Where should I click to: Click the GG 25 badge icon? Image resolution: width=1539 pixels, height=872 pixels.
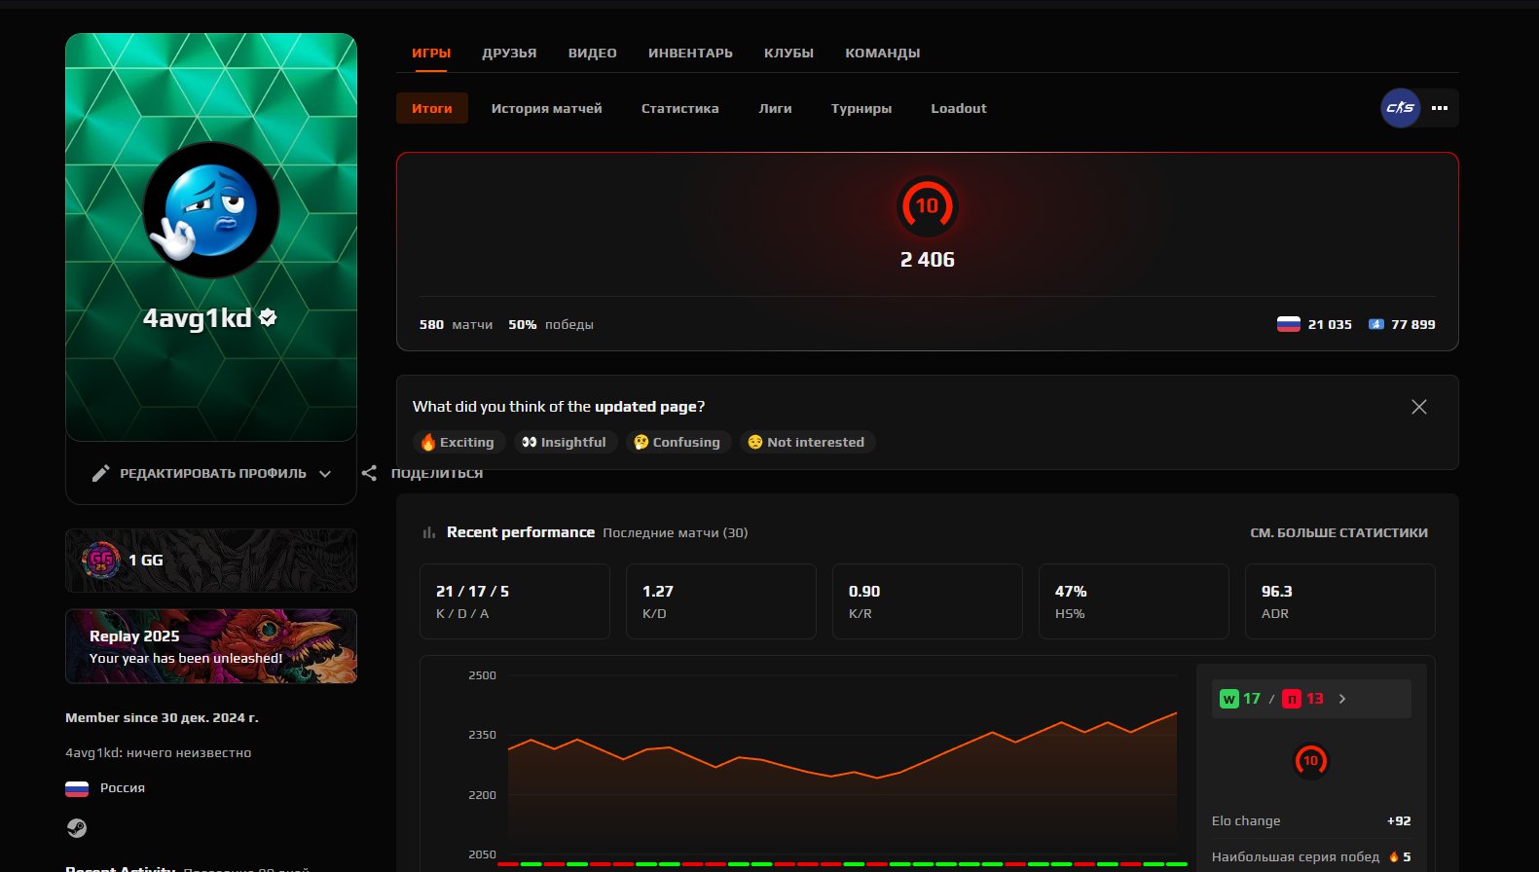pyautogui.click(x=101, y=561)
